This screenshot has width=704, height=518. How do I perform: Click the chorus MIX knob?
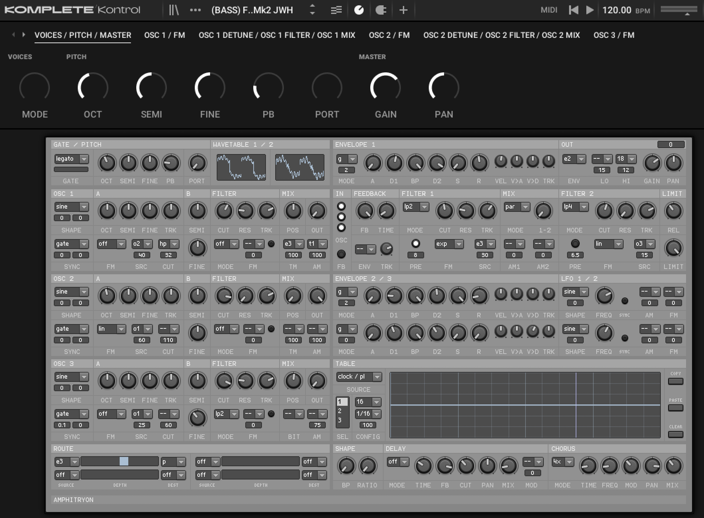click(673, 466)
